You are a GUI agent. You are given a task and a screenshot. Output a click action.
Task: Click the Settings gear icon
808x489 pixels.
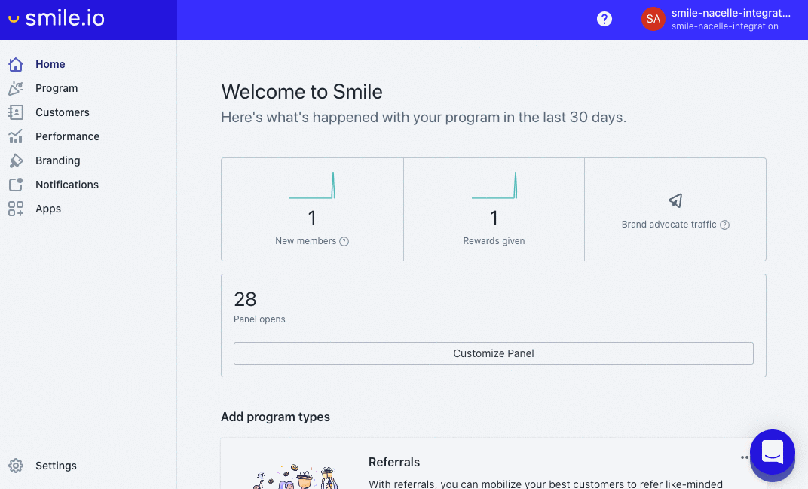point(16,466)
